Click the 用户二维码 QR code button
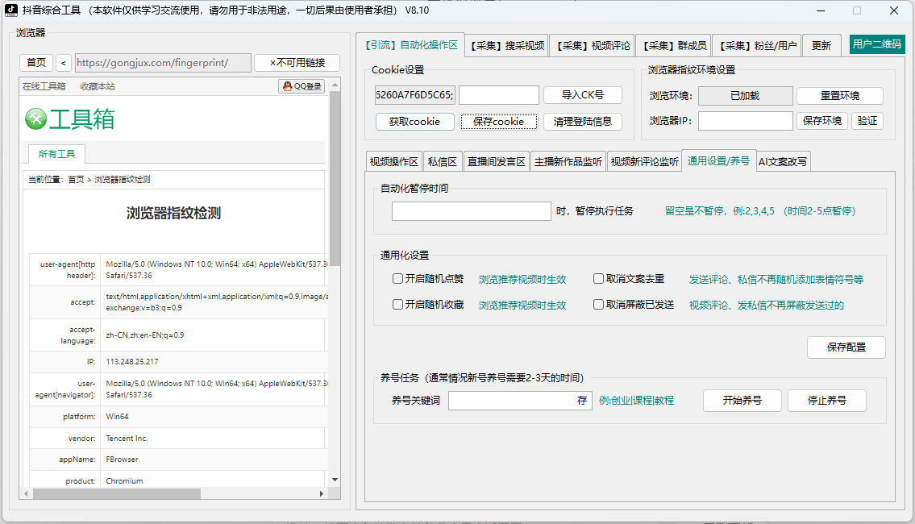915x524 pixels. tap(879, 45)
